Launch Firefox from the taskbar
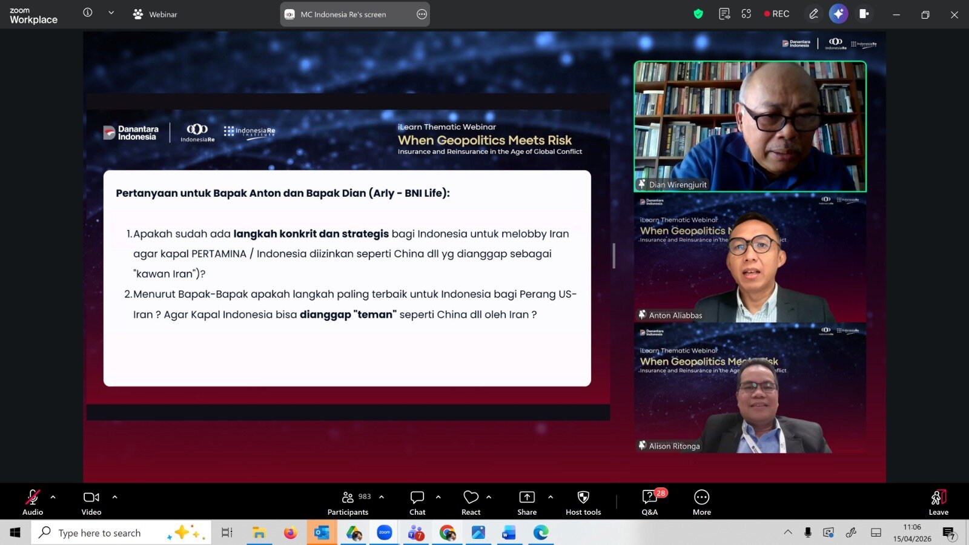 point(290,532)
